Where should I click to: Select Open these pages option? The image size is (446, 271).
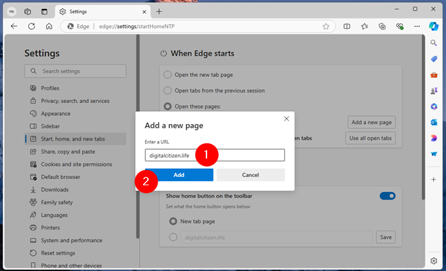point(167,106)
